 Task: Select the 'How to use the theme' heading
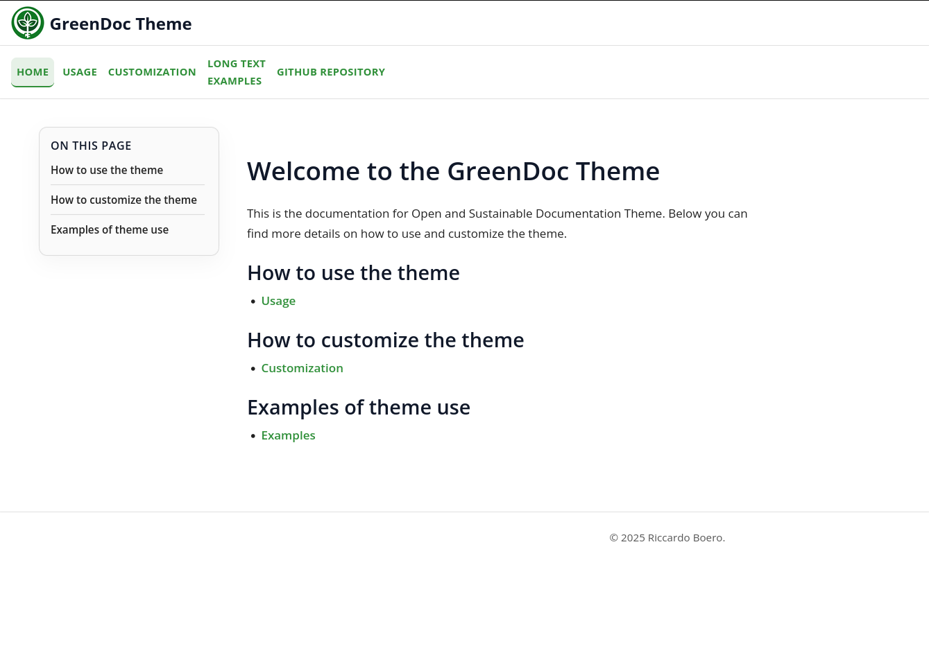(x=353, y=272)
